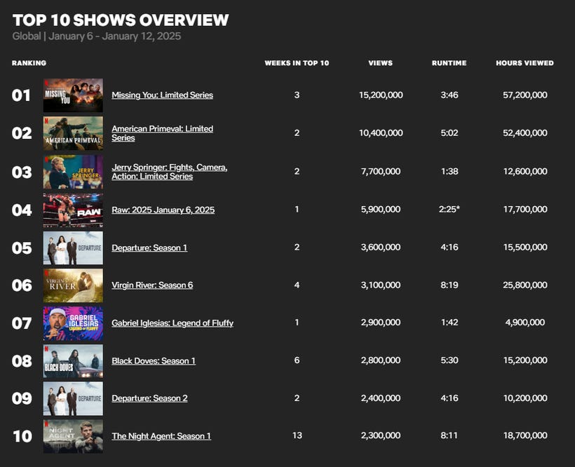Click the 18,700,000 hours viewed value
Viewport: 575px width, 467px height.
click(x=525, y=435)
